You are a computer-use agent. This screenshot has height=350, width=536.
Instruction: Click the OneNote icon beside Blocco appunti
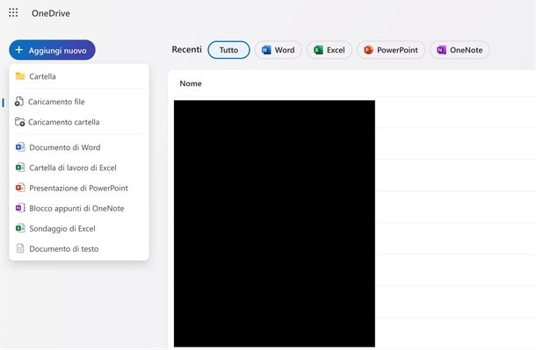[20, 208]
